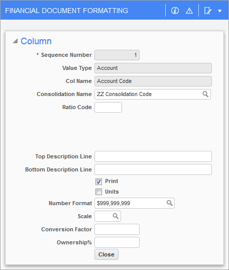Open the information icon in header

click(175, 11)
